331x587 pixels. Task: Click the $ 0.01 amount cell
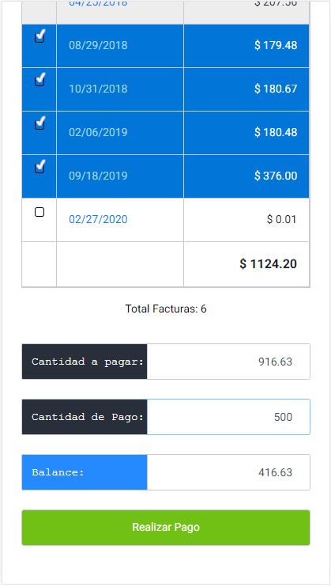click(x=246, y=220)
